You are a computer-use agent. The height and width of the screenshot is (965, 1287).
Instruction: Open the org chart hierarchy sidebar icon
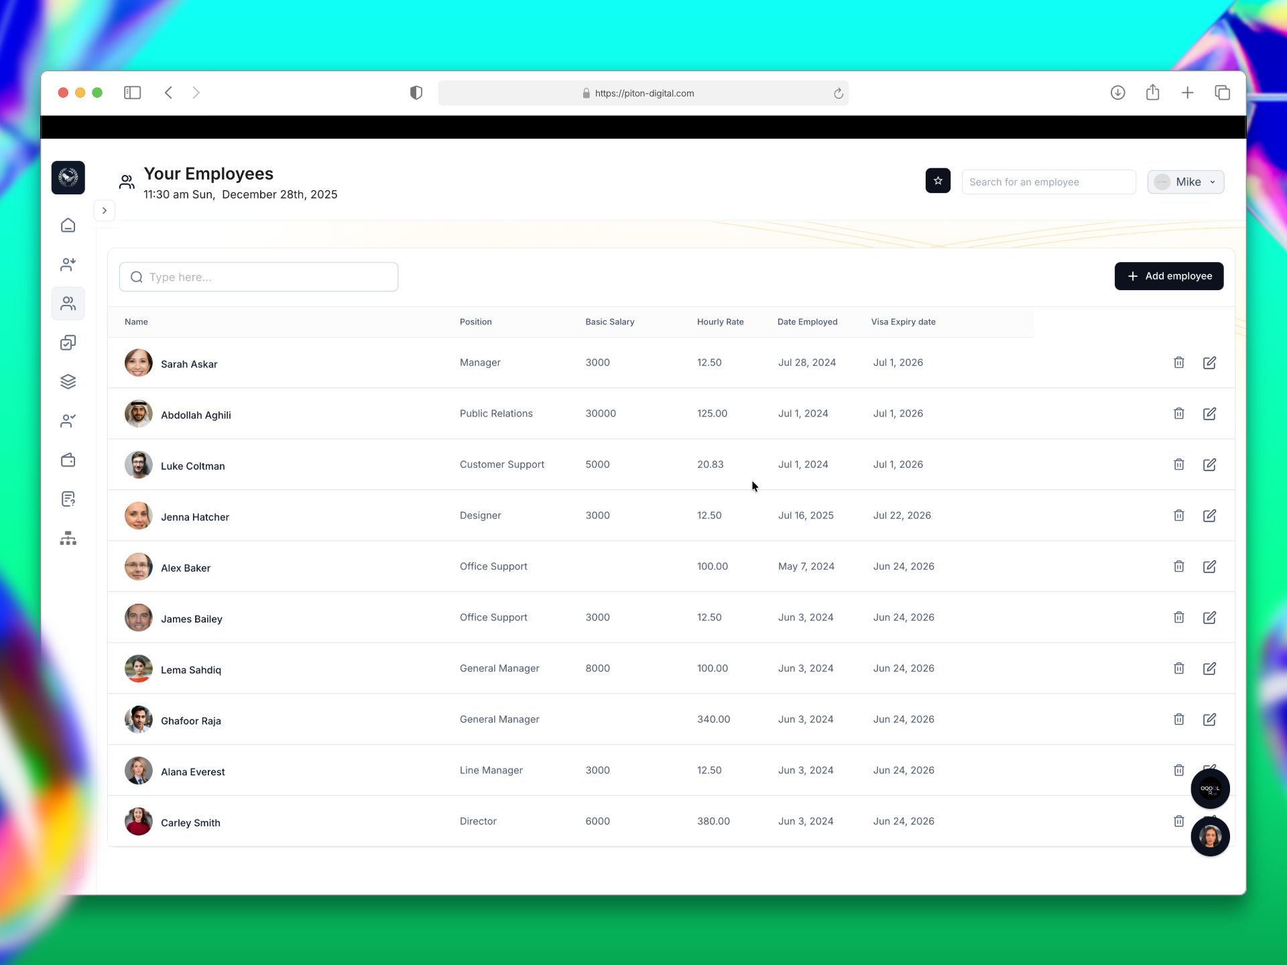pyautogui.click(x=68, y=538)
